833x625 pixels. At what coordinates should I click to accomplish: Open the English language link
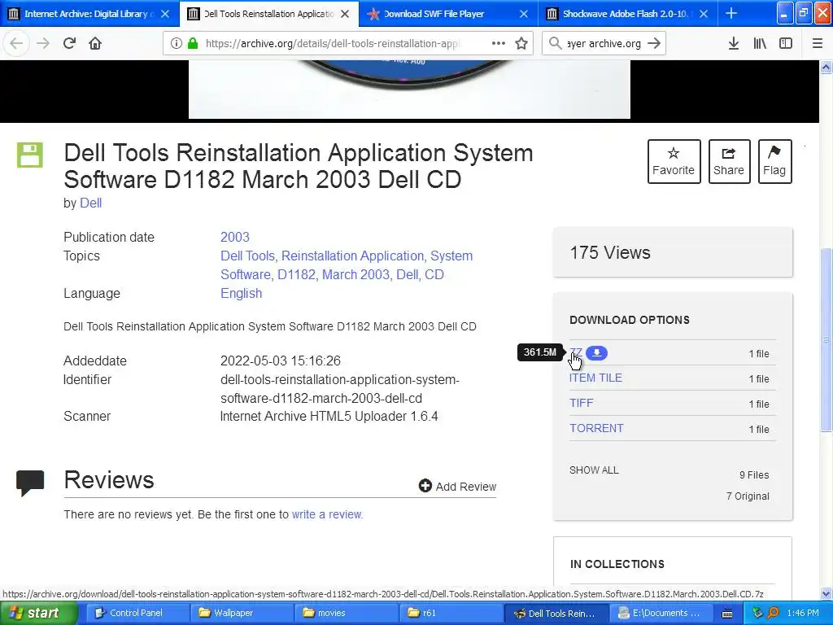click(241, 293)
